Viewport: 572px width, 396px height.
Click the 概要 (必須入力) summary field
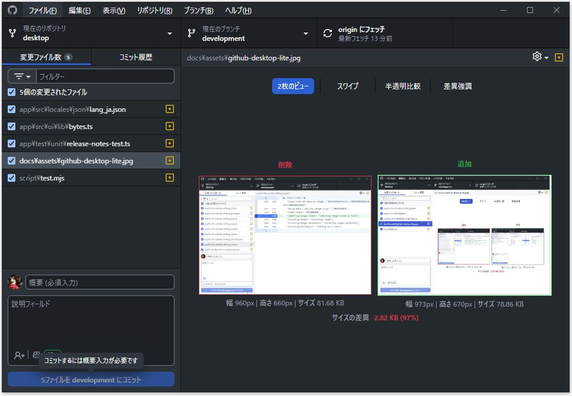100,282
